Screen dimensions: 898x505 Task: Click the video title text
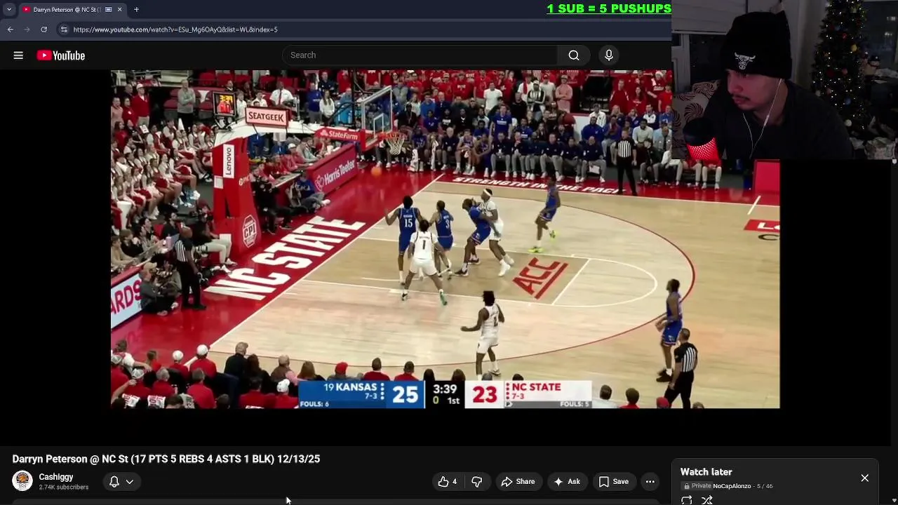pyautogui.click(x=166, y=459)
